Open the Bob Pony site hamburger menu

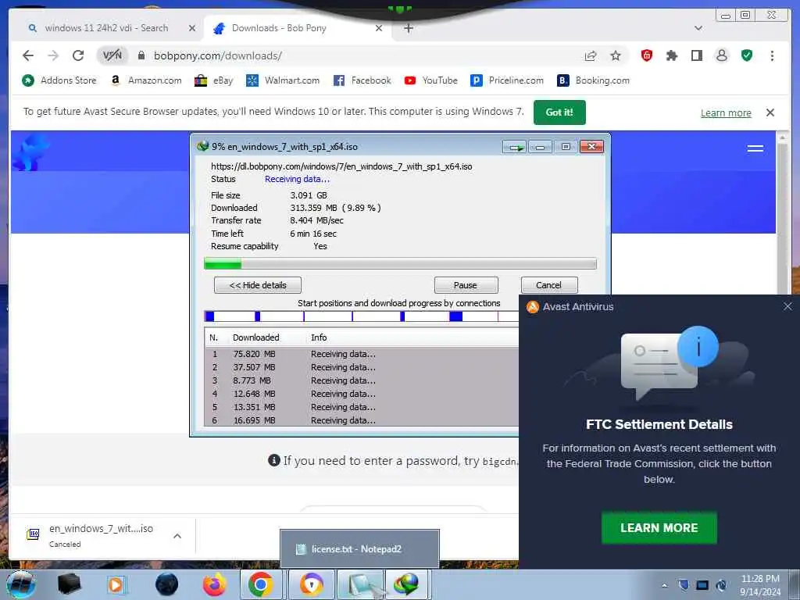(x=755, y=148)
